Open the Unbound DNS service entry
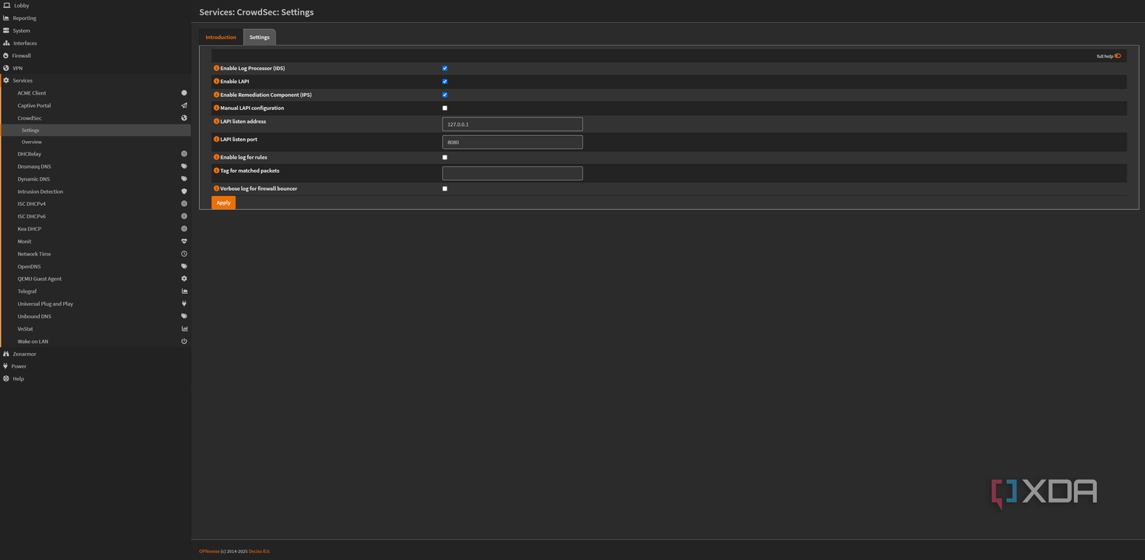1145x560 pixels. [95, 316]
